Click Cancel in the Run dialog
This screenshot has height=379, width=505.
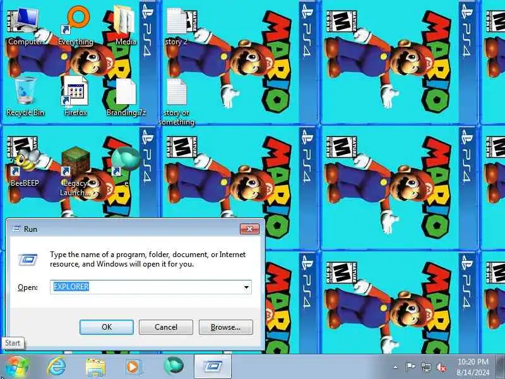[x=166, y=327]
